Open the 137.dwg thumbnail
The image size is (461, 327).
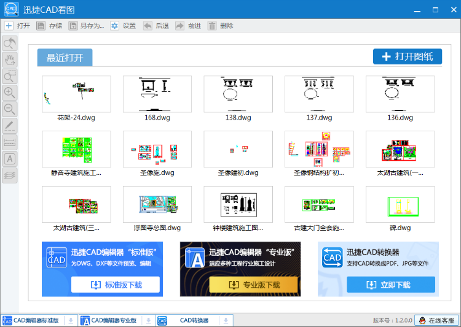point(319,94)
